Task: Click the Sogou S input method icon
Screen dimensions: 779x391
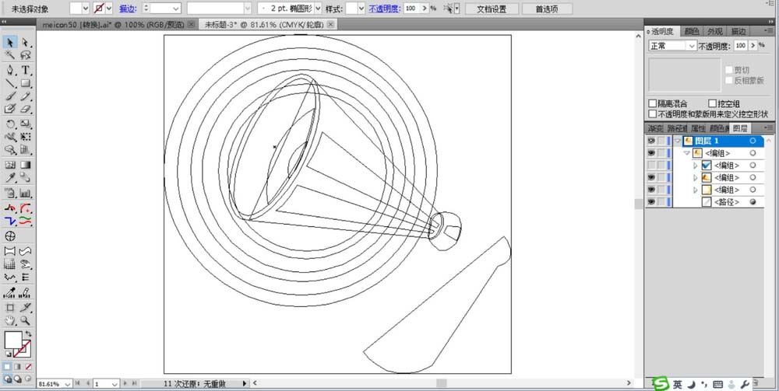Action: point(661,384)
